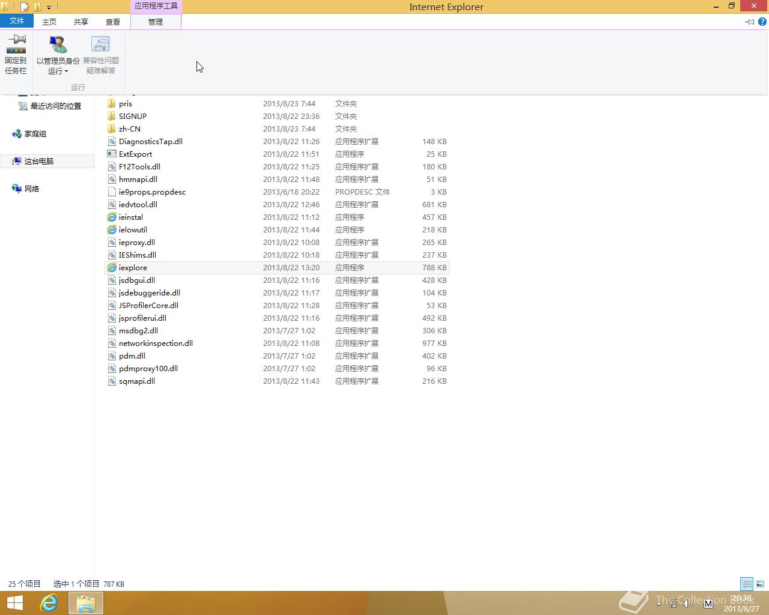Select ie9props.propdesc file icon

pos(112,192)
